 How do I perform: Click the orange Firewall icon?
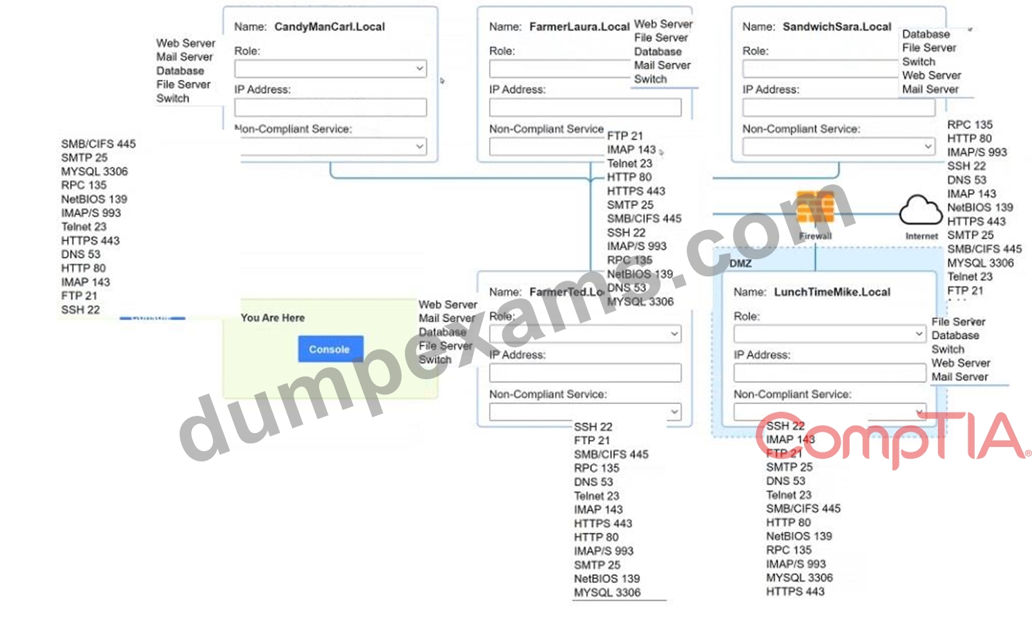(x=815, y=208)
